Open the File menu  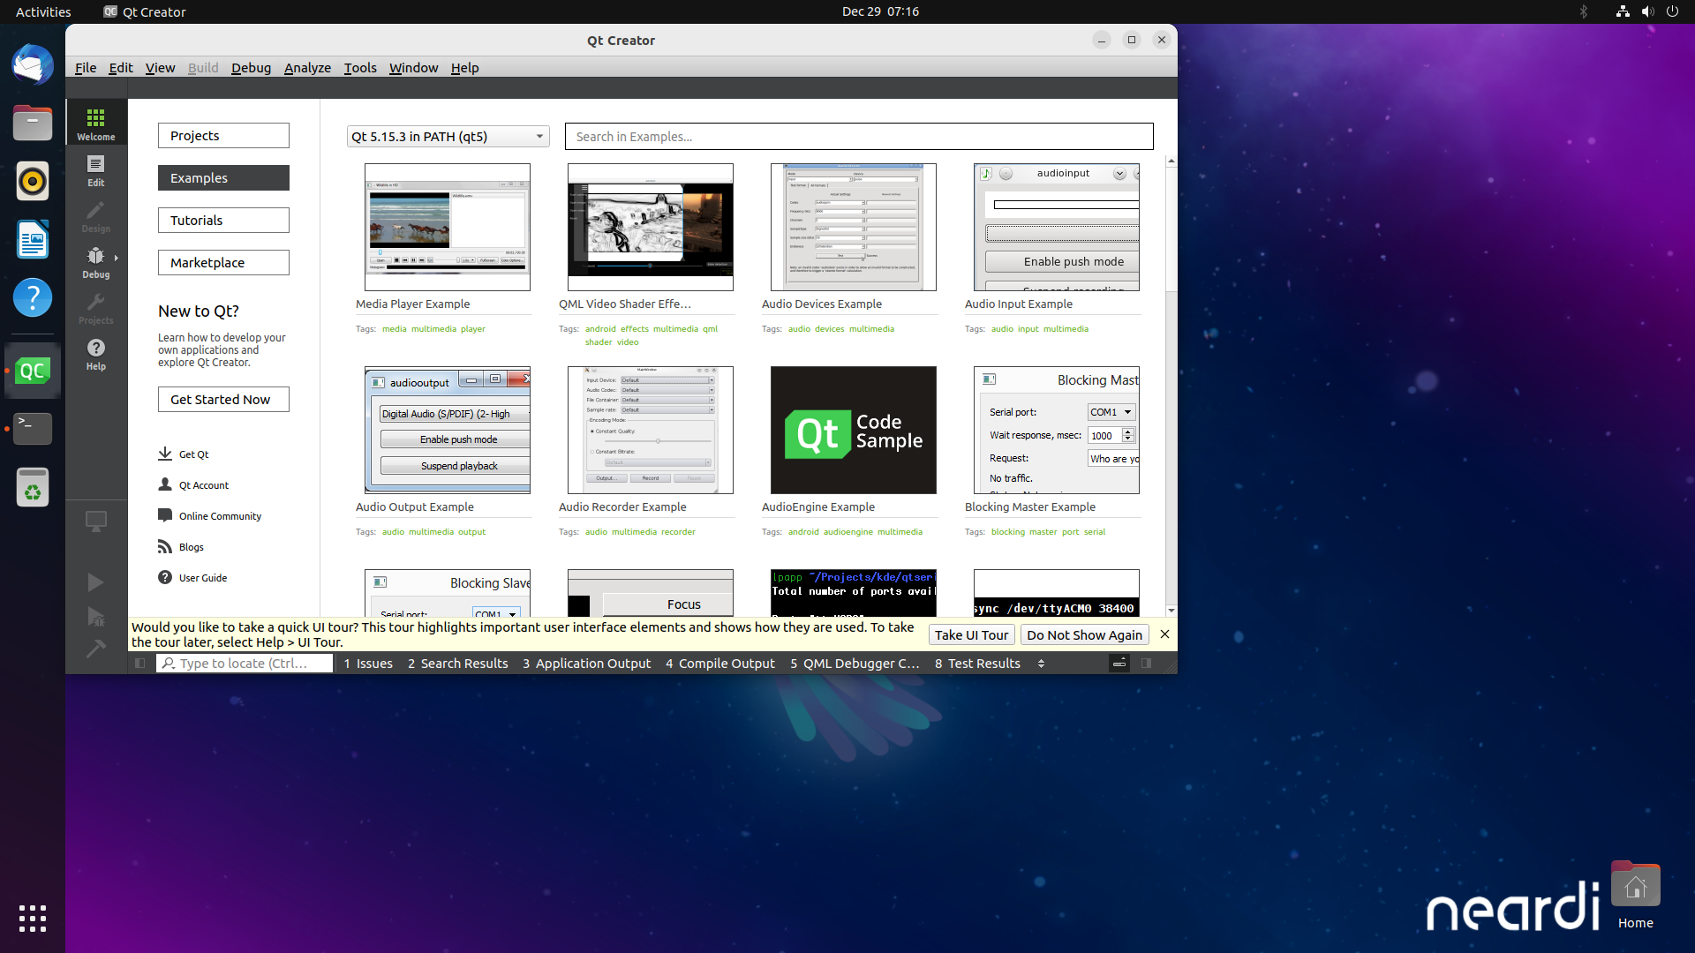coord(86,67)
